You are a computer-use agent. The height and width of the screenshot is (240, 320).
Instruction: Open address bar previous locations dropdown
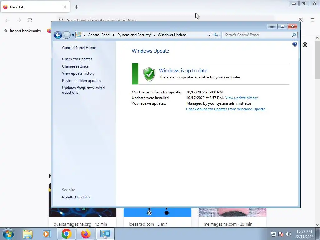(209, 35)
